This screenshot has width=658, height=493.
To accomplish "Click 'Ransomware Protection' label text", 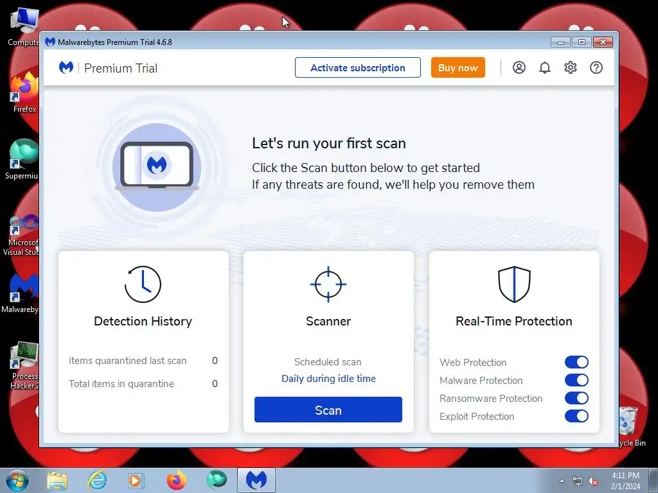I will click(491, 398).
